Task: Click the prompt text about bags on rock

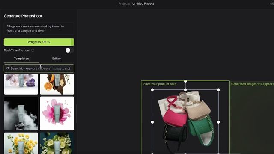Action: [39, 29]
